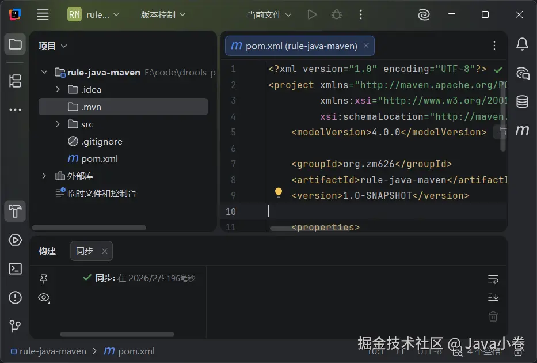Open the project selector dropdown
The height and width of the screenshot is (363, 537).
pos(93,15)
